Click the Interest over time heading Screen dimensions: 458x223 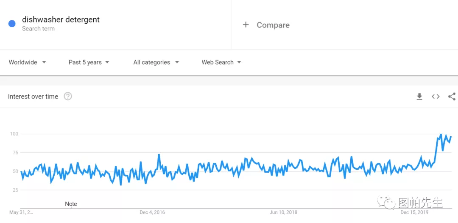(x=33, y=96)
